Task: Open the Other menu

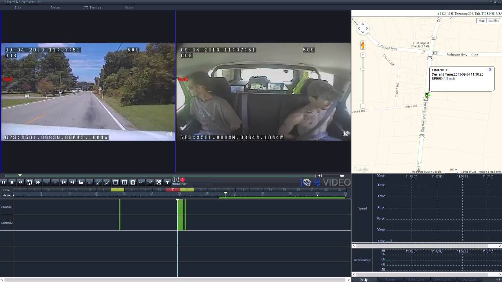Action: click(129, 7)
